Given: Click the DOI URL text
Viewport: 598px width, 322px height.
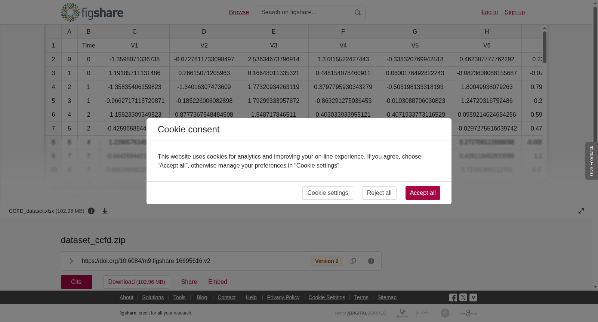Looking at the screenshot, I should pyautogui.click(x=146, y=261).
